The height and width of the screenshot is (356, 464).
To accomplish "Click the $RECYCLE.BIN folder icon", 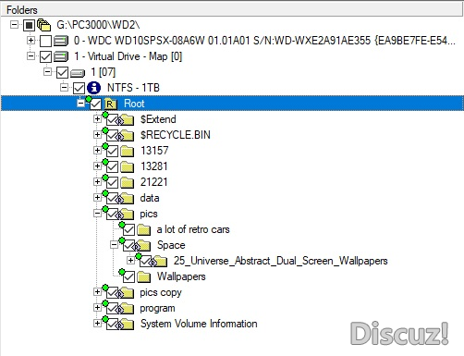I will (x=127, y=135).
